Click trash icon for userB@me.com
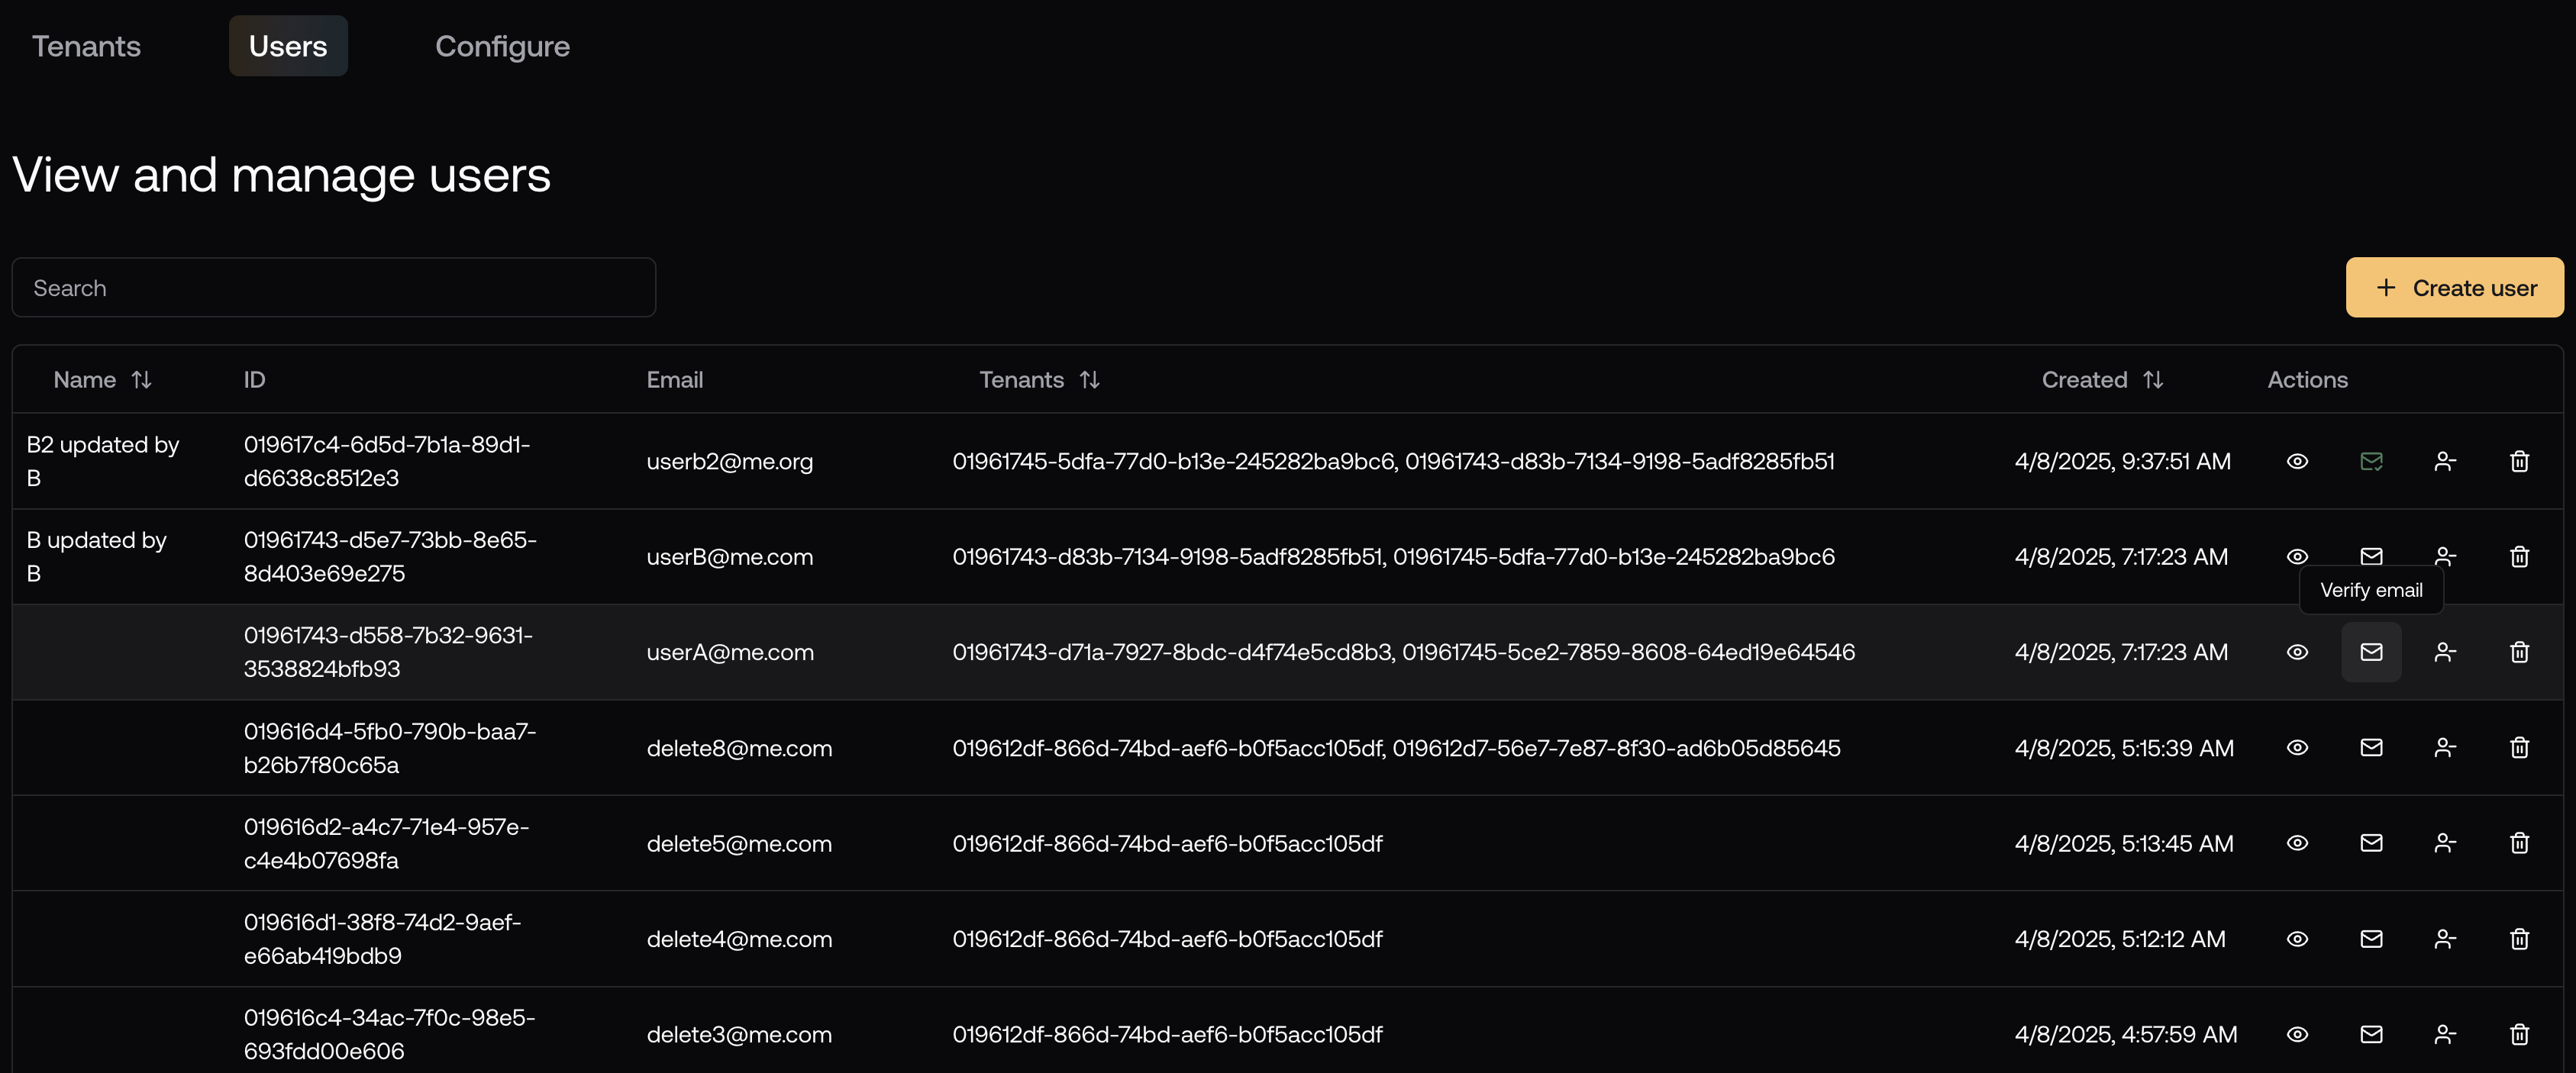 (x=2519, y=556)
